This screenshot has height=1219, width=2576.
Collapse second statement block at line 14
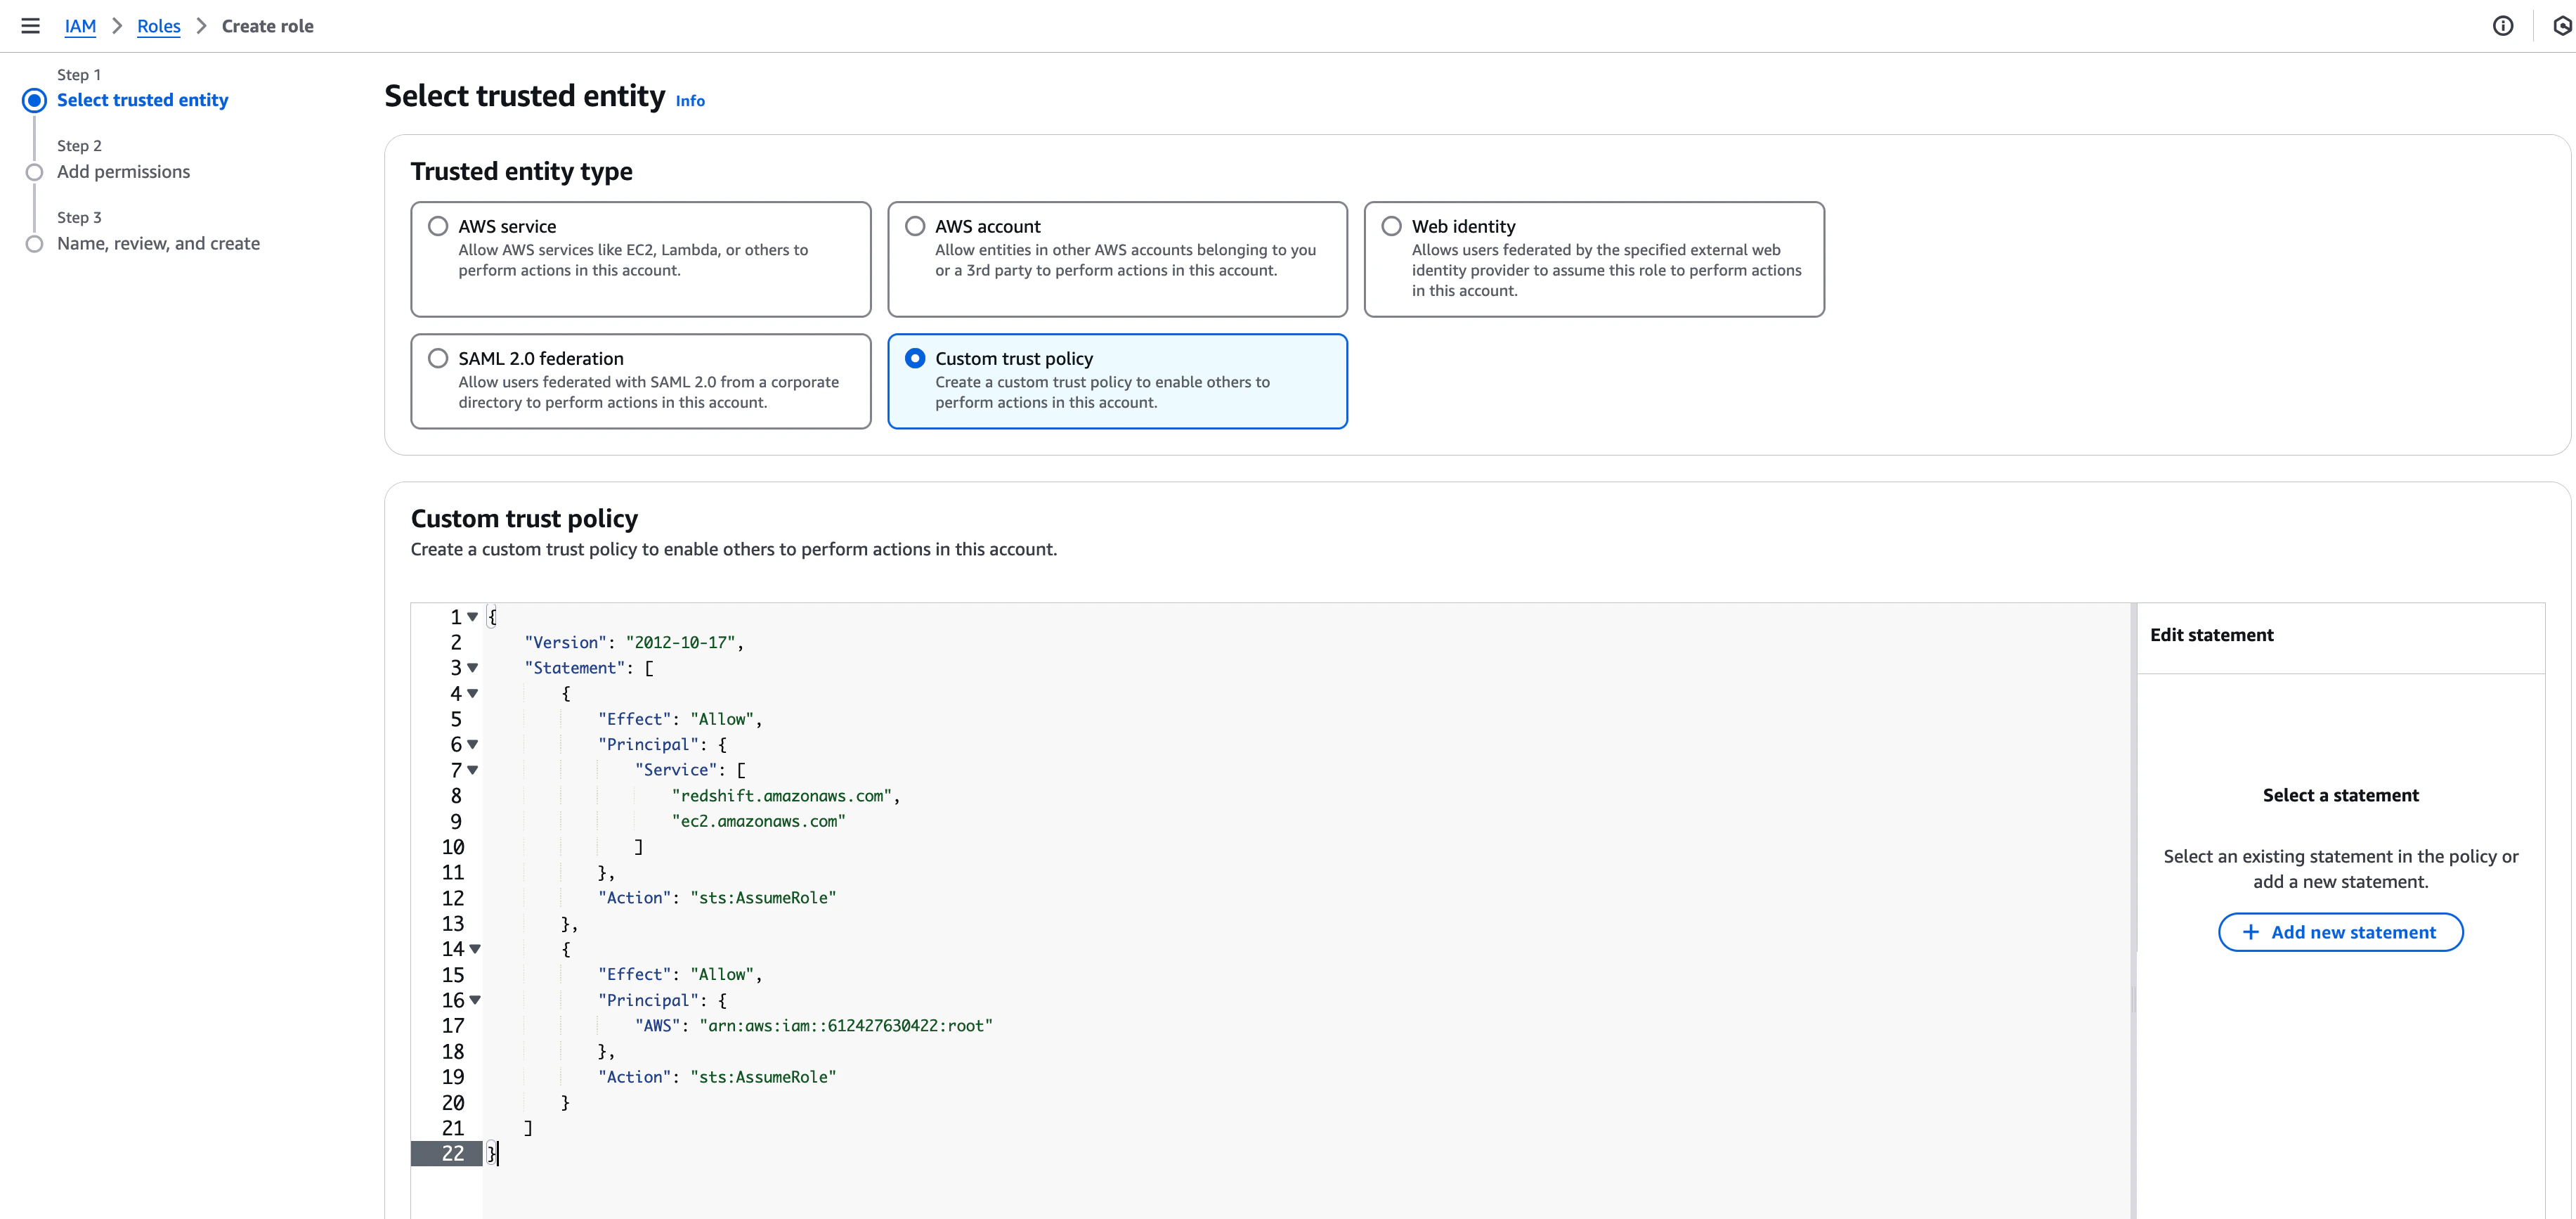coord(475,949)
